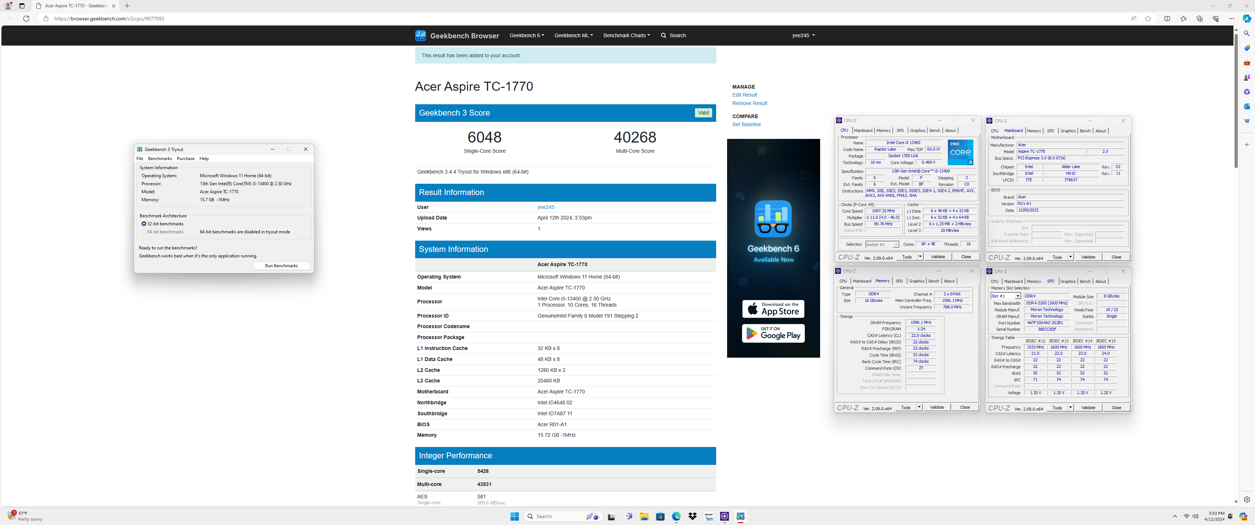Open Edge sidebar Microsoft 365 icon

coord(1247,92)
